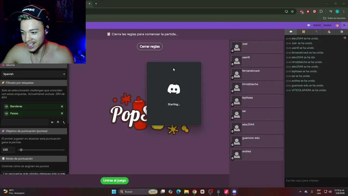Open the Todos los favoritos folder
The width and height of the screenshot is (348, 196).
[334, 18]
